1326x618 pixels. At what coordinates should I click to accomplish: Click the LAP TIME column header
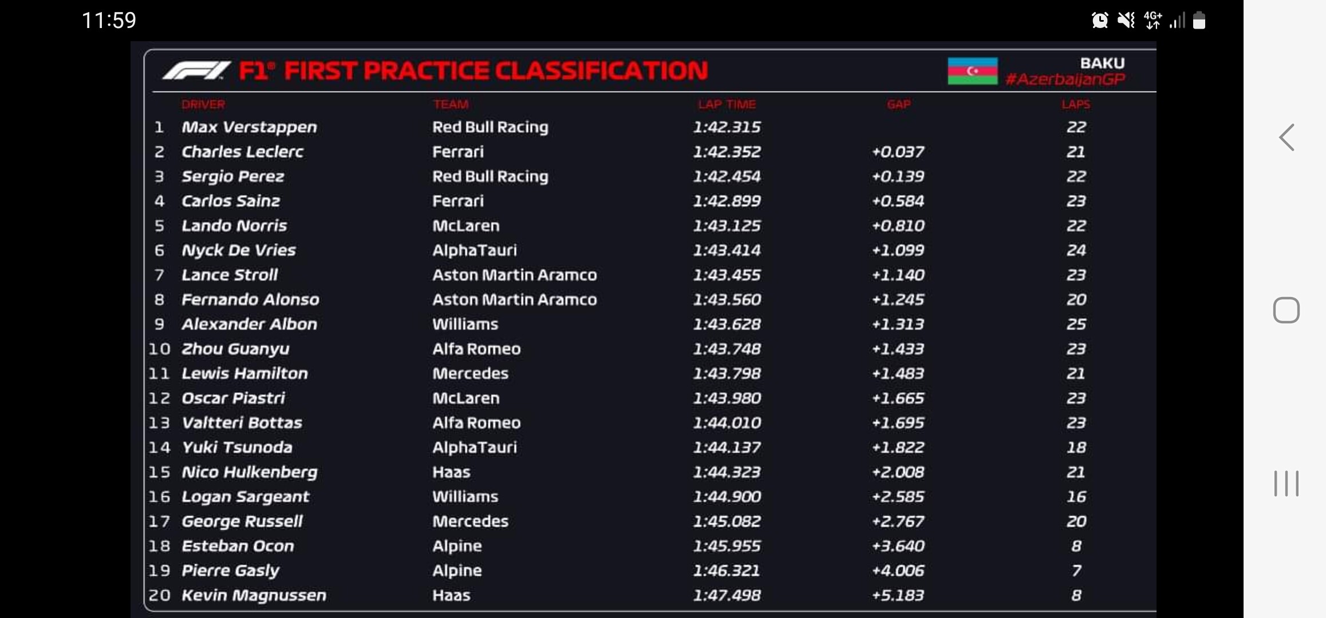[727, 104]
